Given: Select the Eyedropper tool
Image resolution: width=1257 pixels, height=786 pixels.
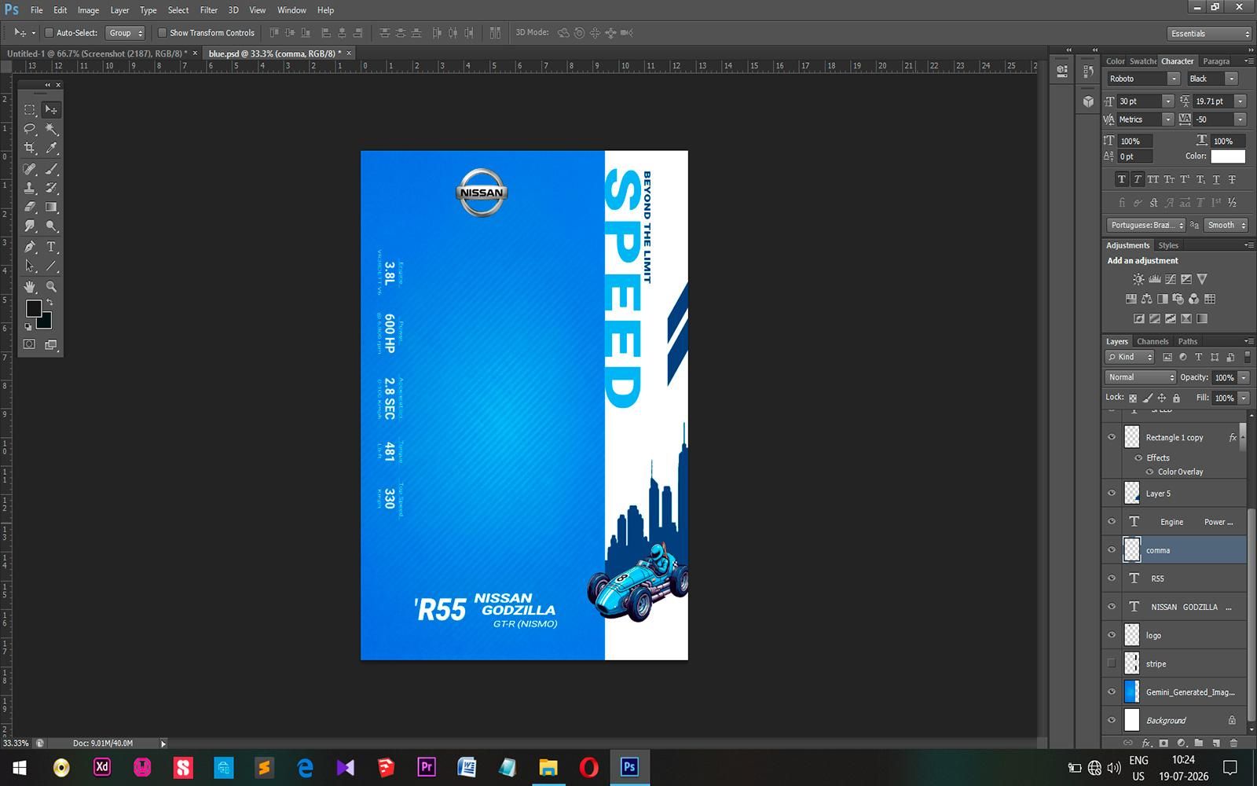Looking at the screenshot, I should coord(51,148).
